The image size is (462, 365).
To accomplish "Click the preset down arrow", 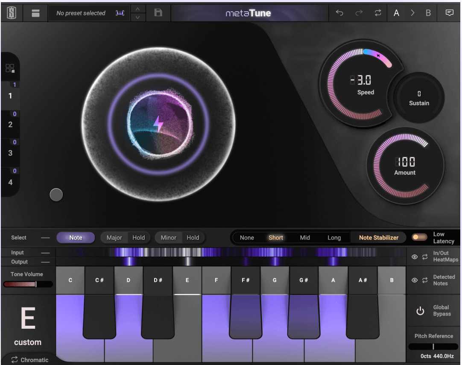I will point(137,18).
